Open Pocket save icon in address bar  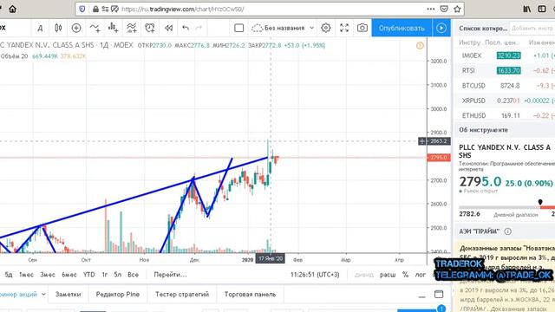point(444,9)
